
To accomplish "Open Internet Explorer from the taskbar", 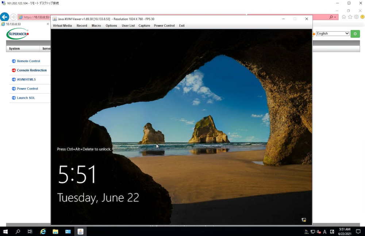I will [x=43, y=232].
